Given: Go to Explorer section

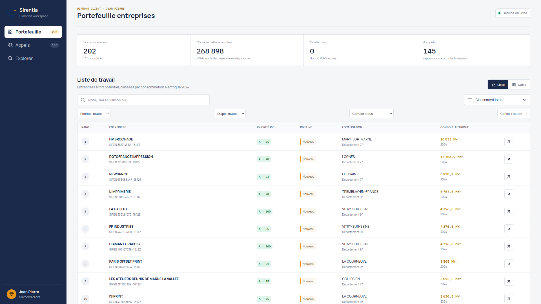Looking at the screenshot, I should 33,58.
